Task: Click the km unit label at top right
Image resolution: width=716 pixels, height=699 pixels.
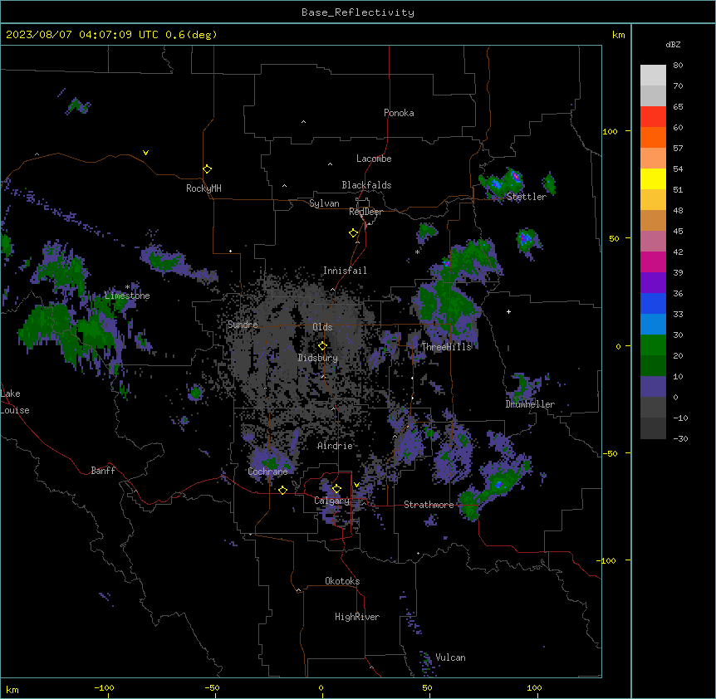Action: [x=618, y=35]
